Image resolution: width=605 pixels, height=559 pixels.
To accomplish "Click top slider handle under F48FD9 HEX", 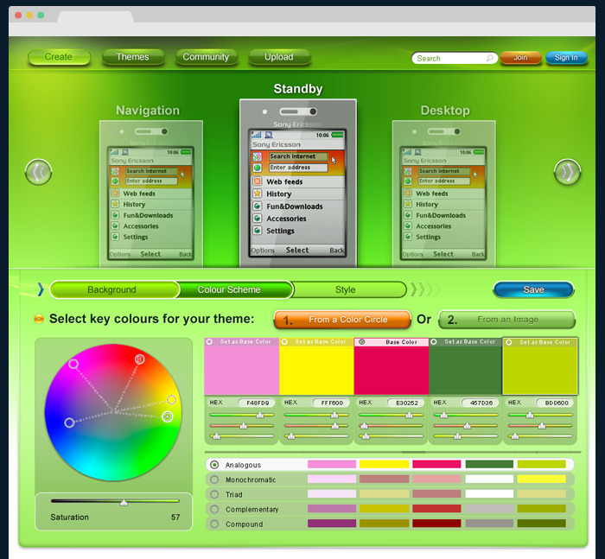I will point(260,415).
